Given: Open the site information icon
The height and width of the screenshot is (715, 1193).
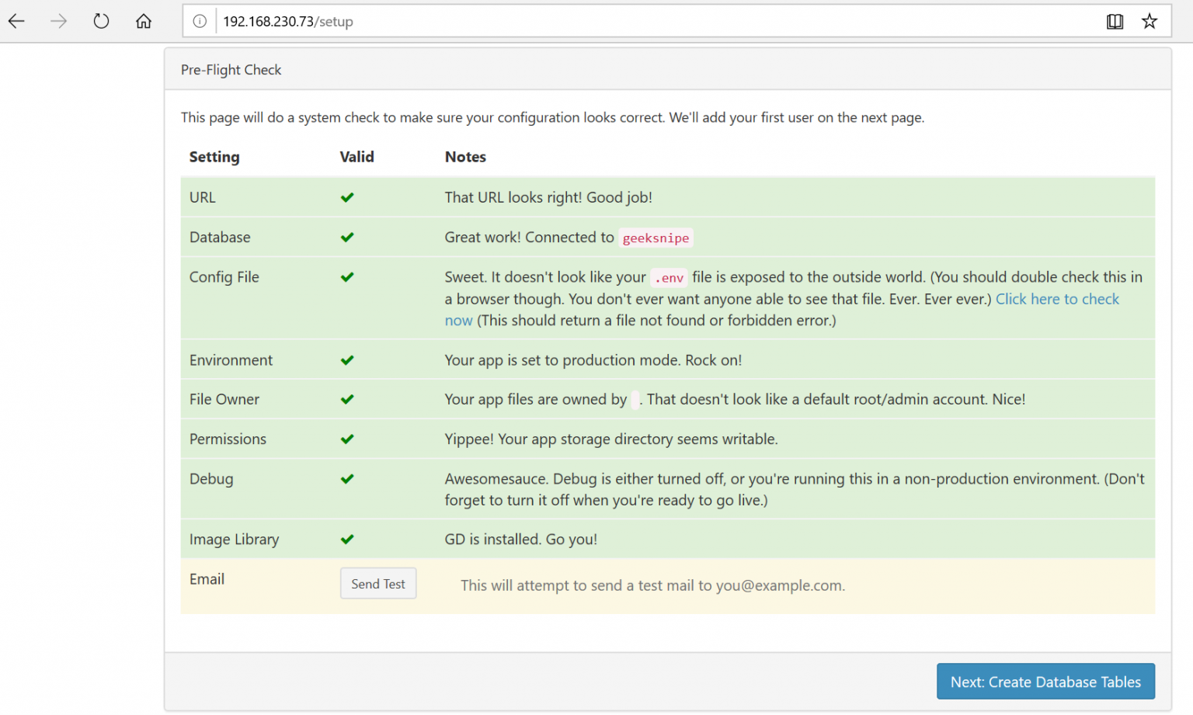Looking at the screenshot, I should click(200, 21).
